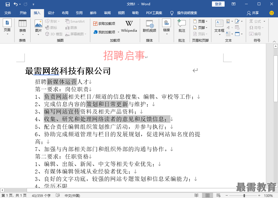
Task: Click the 第 1 页, 共 1 页 page indicator
Action: [x=14, y=196]
